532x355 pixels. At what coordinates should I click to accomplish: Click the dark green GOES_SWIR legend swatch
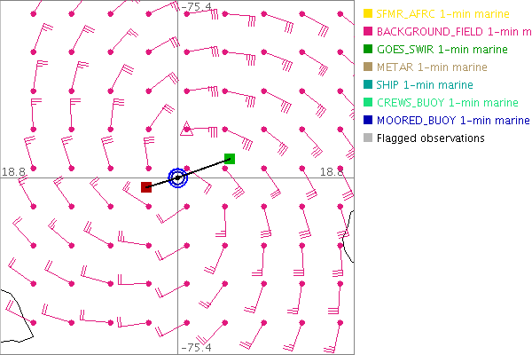368,49
